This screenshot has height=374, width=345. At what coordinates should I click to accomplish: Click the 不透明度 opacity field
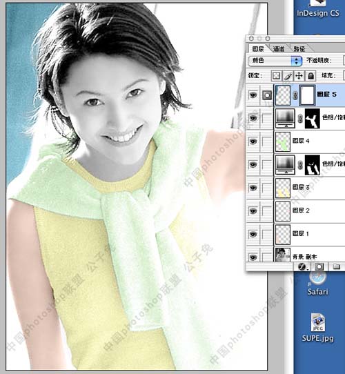(x=344, y=61)
